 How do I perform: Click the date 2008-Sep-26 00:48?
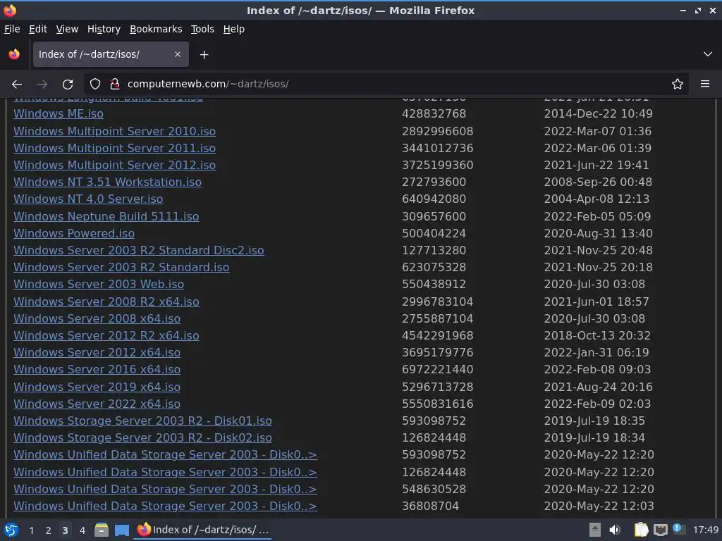click(598, 182)
